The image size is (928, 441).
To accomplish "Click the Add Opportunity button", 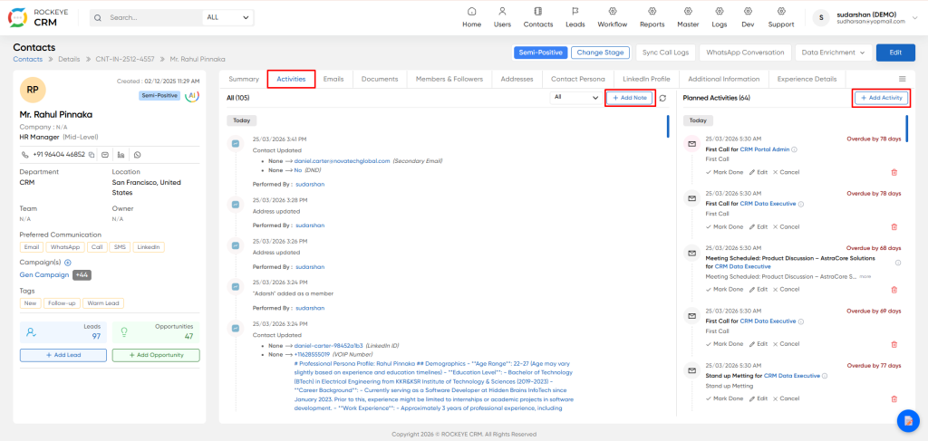I will [x=156, y=355].
